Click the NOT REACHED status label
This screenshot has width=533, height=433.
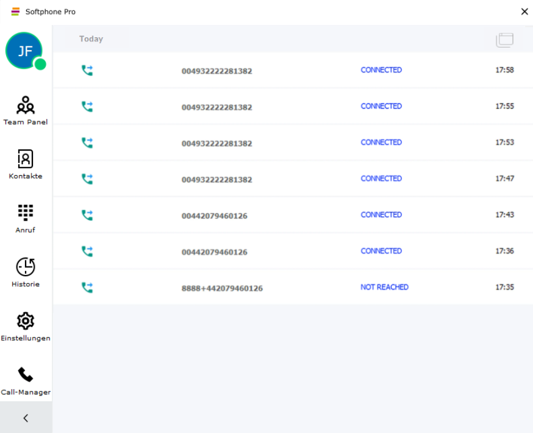tap(384, 287)
